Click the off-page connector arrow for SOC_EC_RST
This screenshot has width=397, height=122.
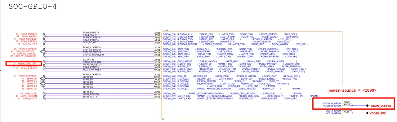pos(44,44)
